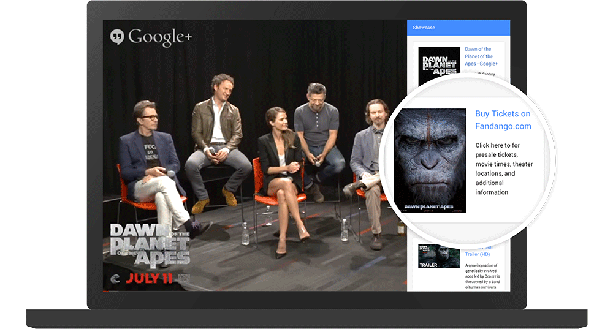
Task: Open Dawn of the Planet of the Apes - Google+ link
Action: point(481,56)
